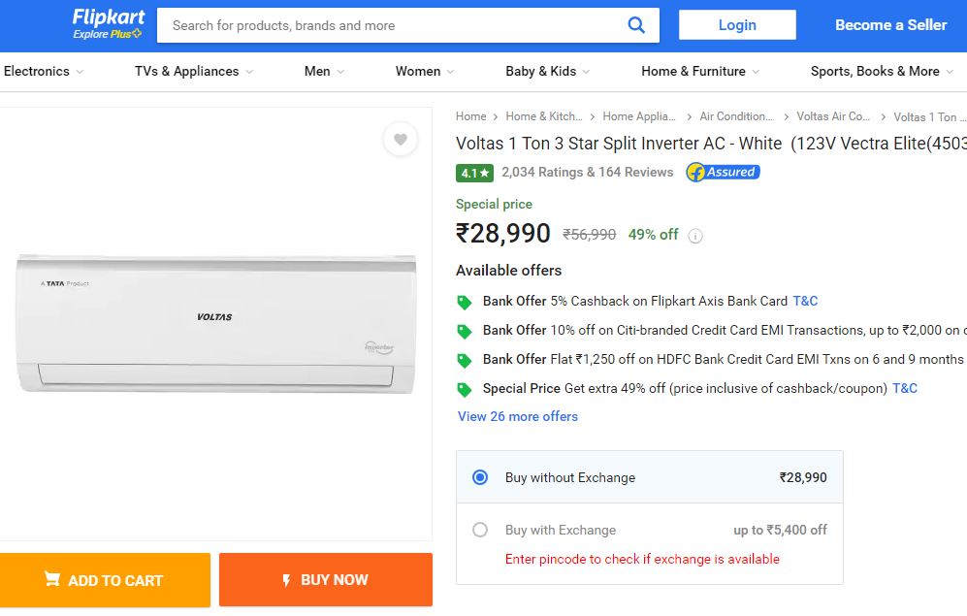Click the Flipkart Assured badge

(x=722, y=172)
